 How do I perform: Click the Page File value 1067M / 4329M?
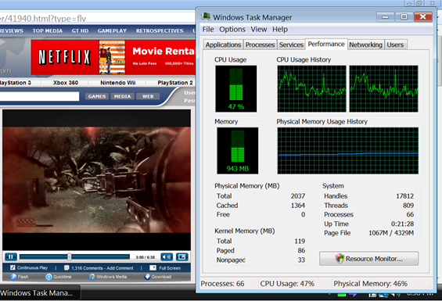(x=391, y=233)
